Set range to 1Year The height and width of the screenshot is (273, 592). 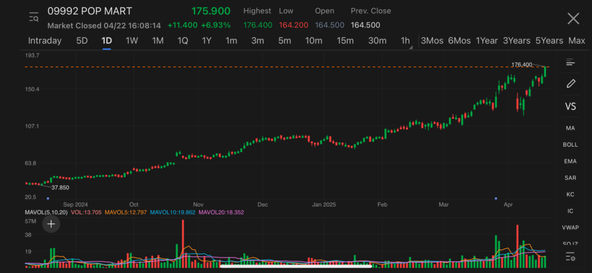pyautogui.click(x=487, y=41)
